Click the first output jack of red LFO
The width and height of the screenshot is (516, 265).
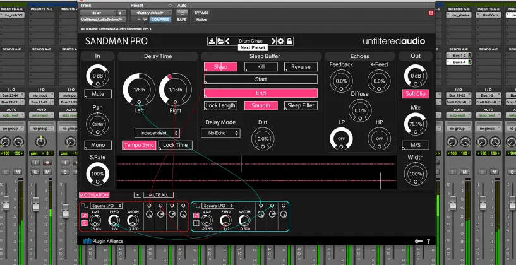(x=150, y=206)
